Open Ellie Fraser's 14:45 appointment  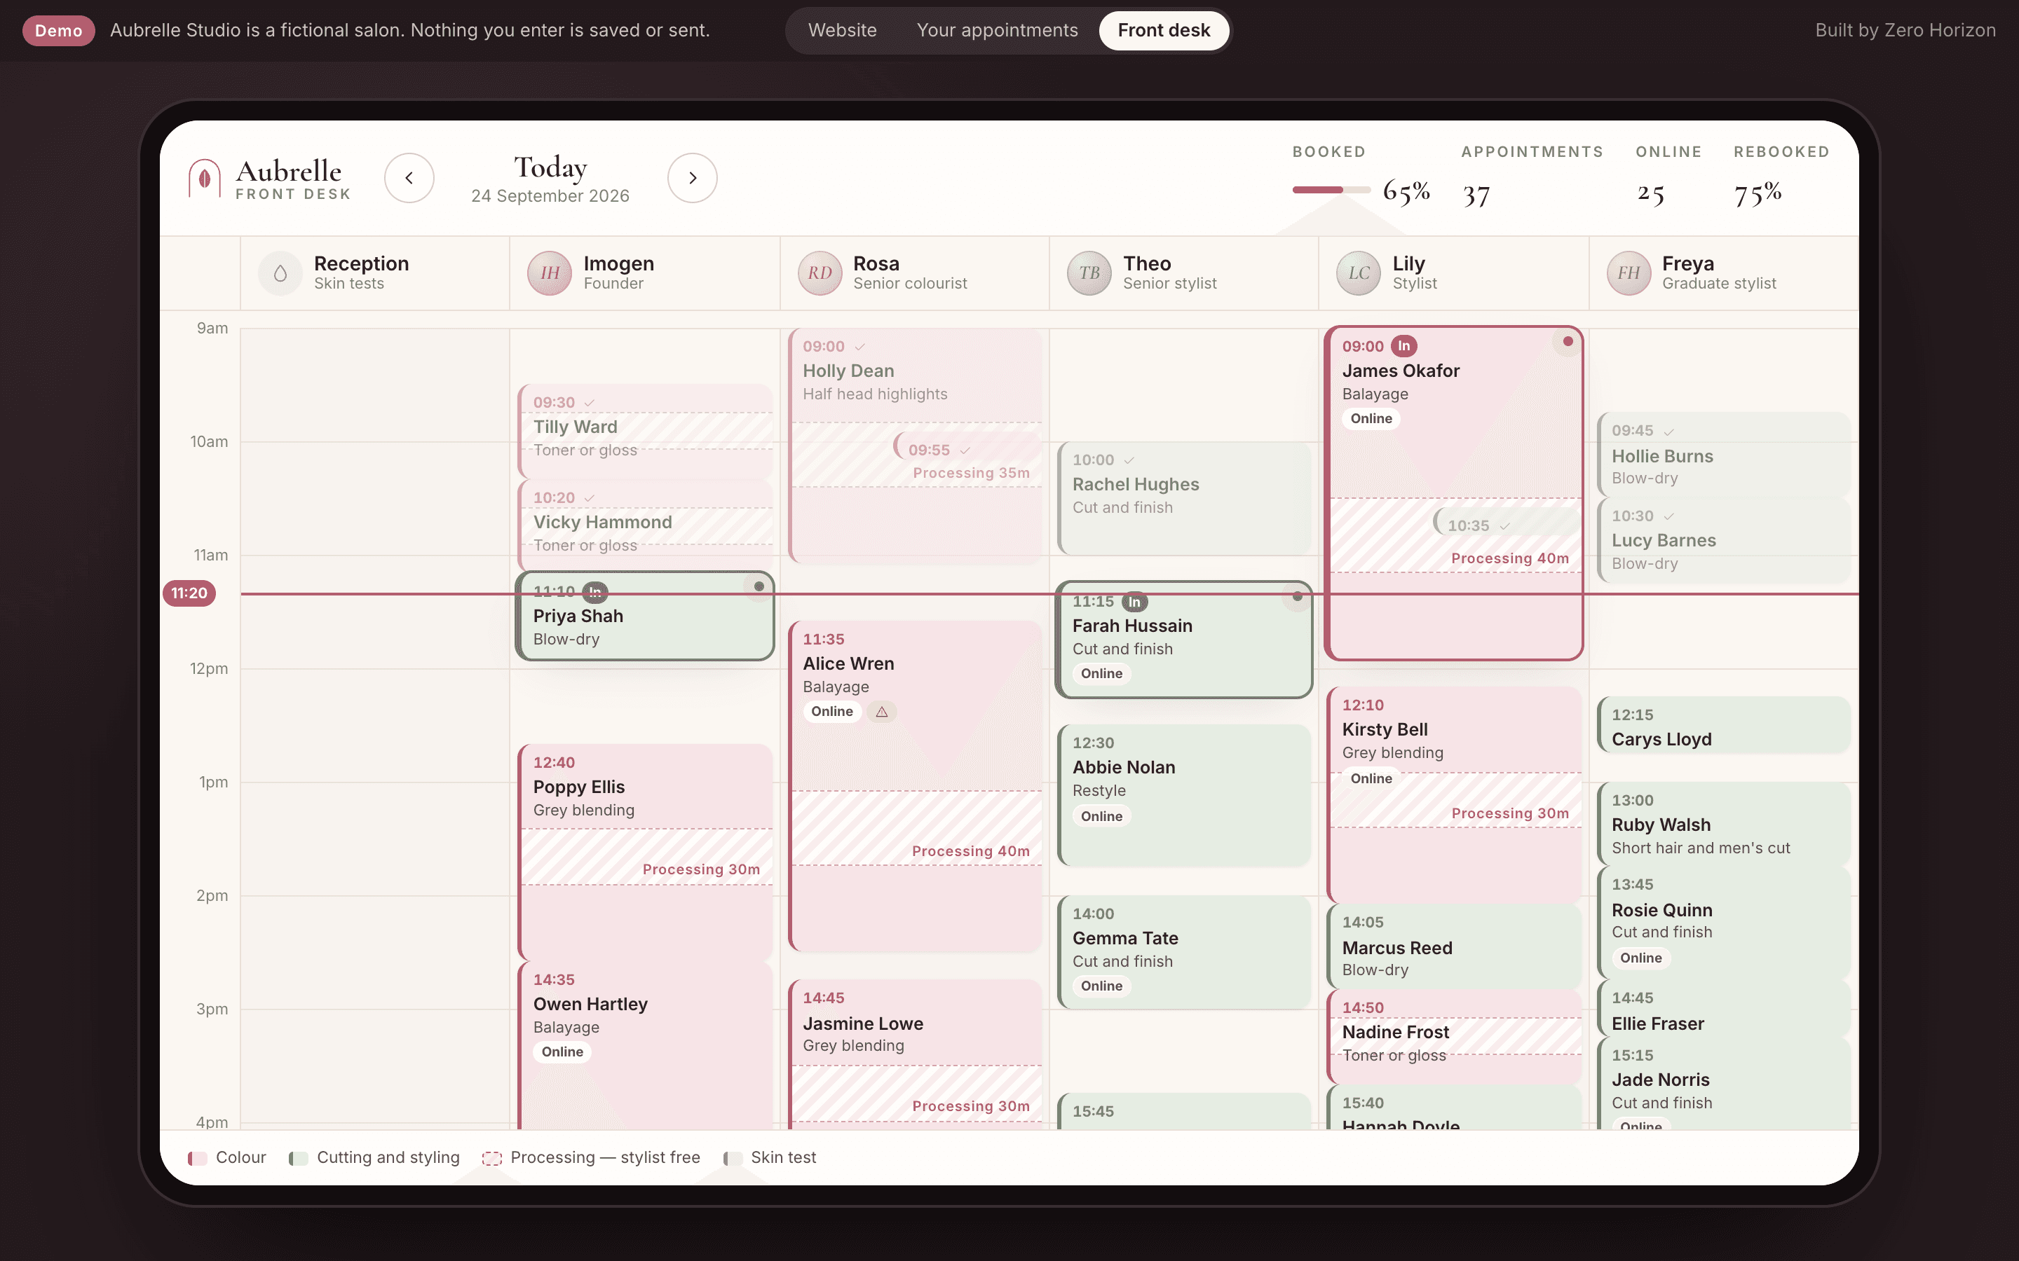[x=1723, y=1009]
